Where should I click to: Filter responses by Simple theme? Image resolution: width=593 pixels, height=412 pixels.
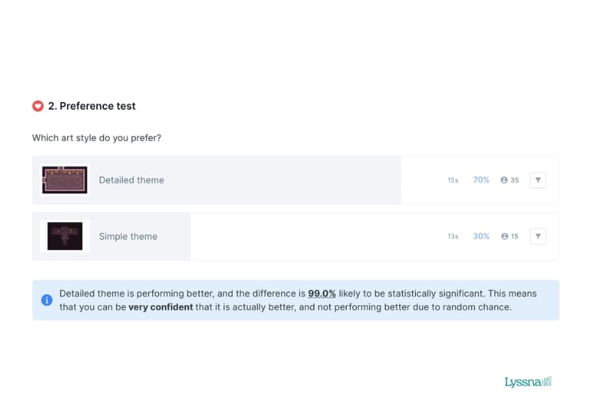coord(538,236)
